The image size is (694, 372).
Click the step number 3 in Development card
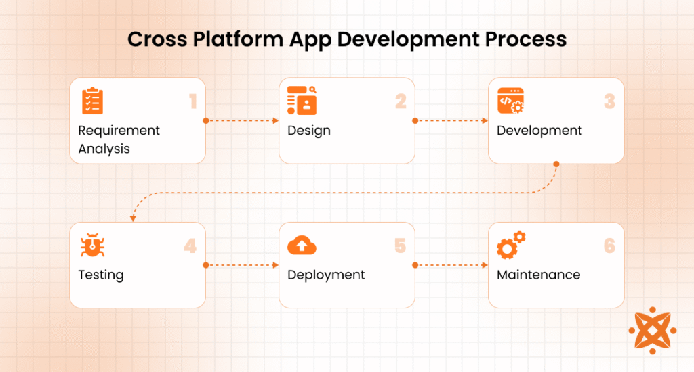point(609,101)
